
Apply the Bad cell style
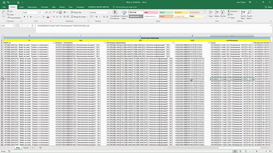click(151, 12)
